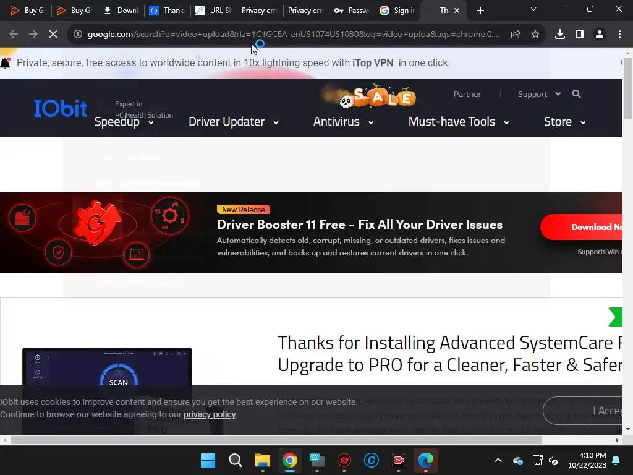Open the Partner link
This screenshot has height=475, width=633.
[x=467, y=94]
